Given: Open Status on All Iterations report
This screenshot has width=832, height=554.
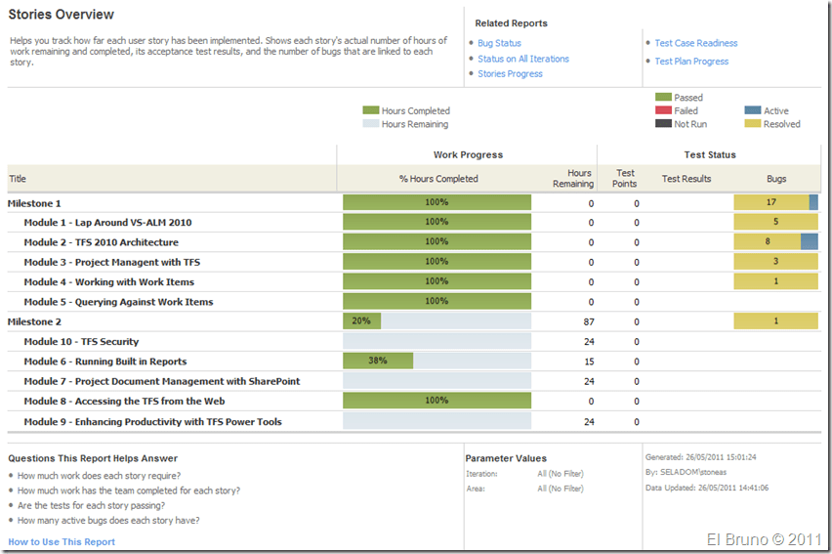Looking at the screenshot, I should tap(522, 59).
